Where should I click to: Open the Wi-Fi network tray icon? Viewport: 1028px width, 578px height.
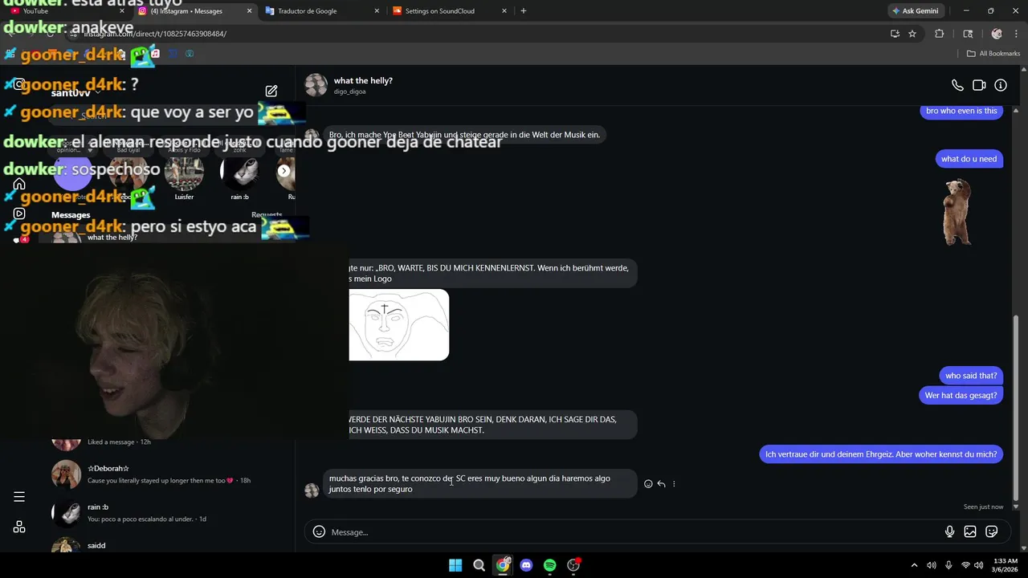click(x=966, y=565)
